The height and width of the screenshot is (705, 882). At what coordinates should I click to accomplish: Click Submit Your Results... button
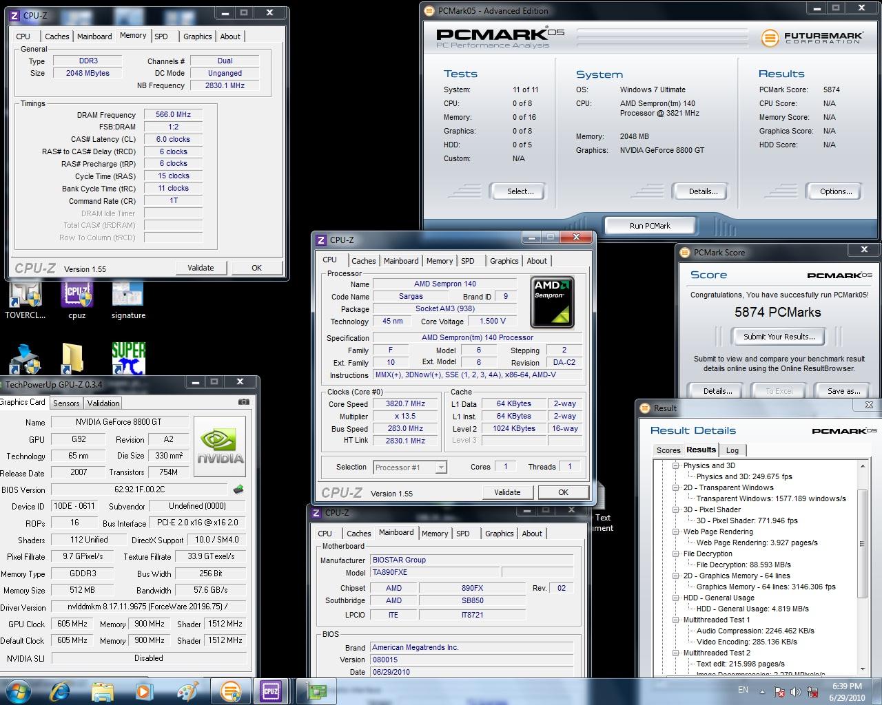779,337
